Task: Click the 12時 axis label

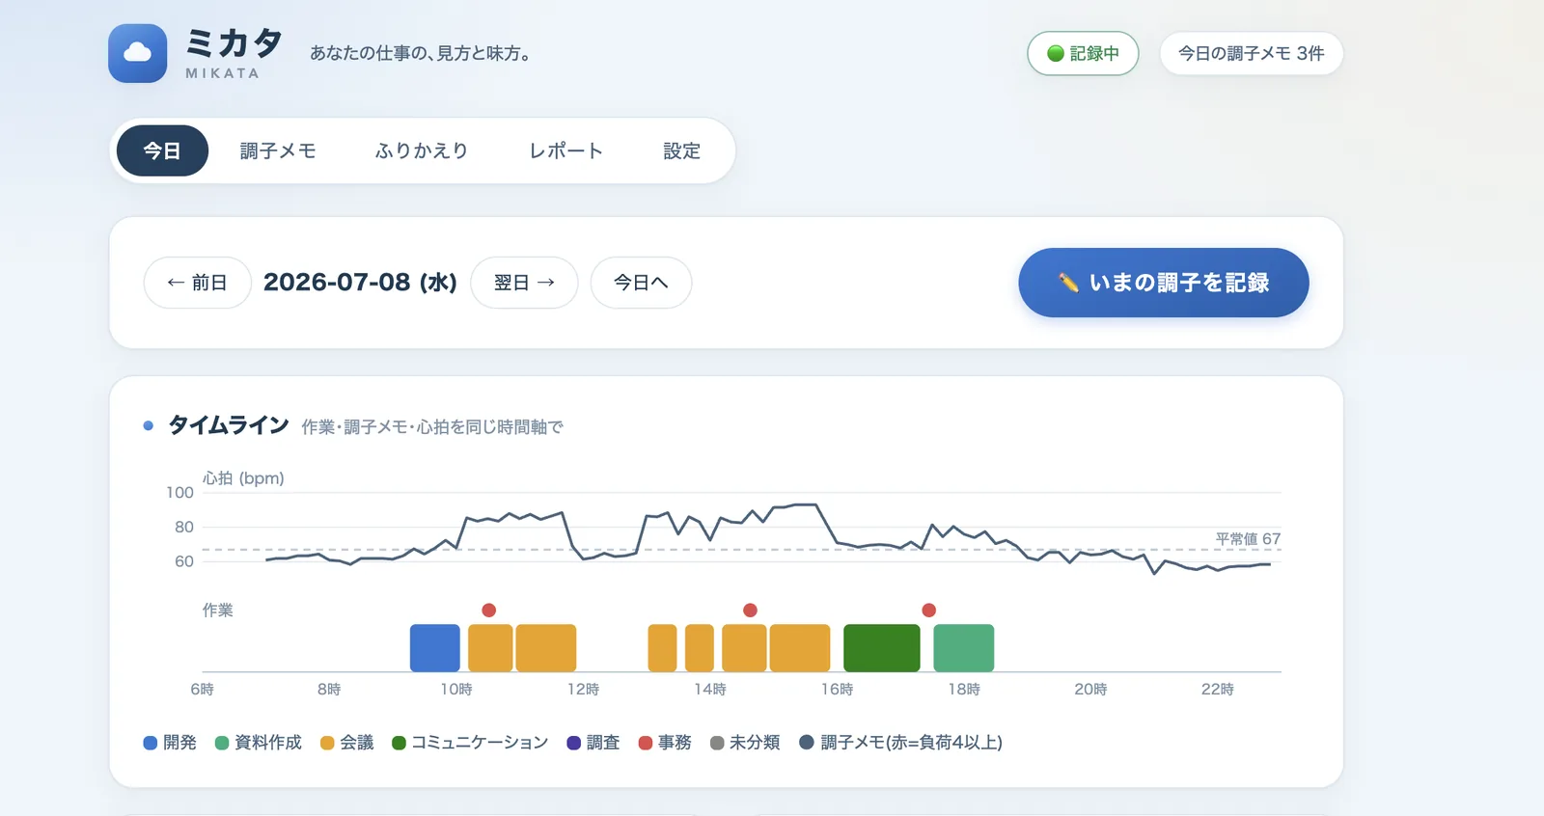Action: pyautogui.click(x=583, y=689)
